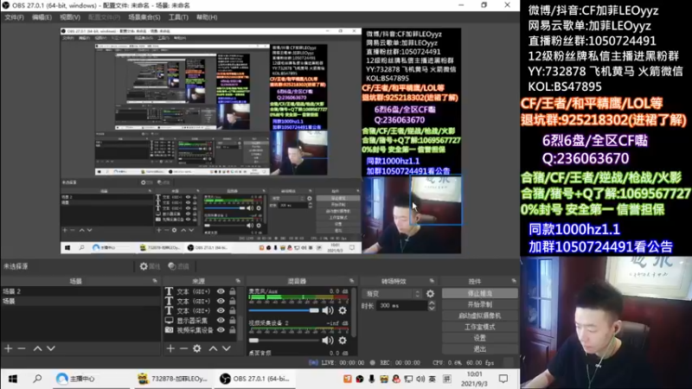Image resolution: width=692 pixels, height=389 pixels.
Task: Click 开始录制 start recording button
Action: click(480, 304)
